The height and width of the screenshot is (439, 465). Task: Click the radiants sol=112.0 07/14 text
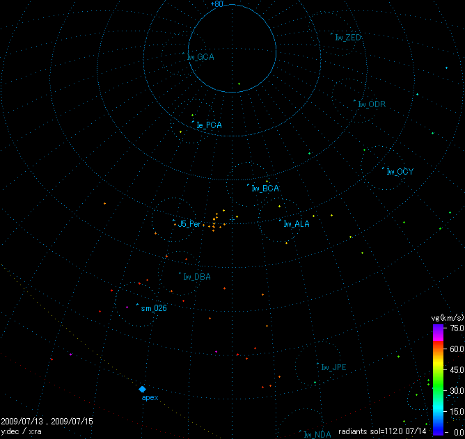[x=382, y=431]
